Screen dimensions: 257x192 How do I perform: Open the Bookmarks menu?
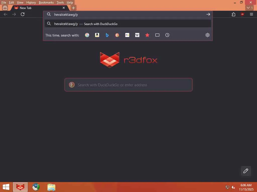coord(46,2)
